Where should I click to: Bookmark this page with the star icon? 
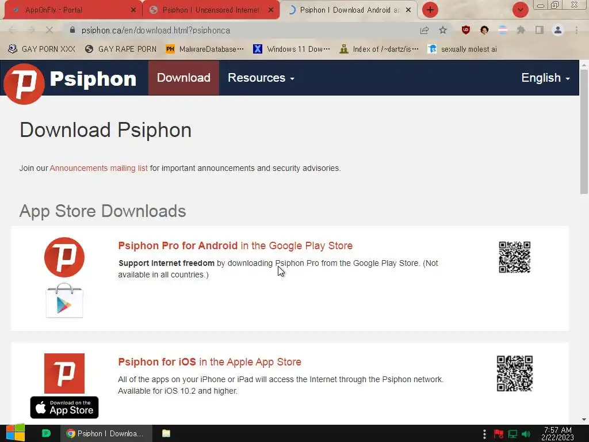click(443, 30)
